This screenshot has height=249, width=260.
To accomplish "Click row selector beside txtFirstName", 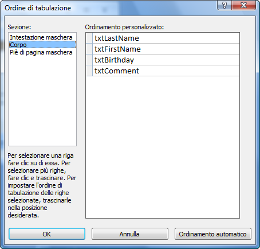I will pyautogui.click(x=89, y=49).
